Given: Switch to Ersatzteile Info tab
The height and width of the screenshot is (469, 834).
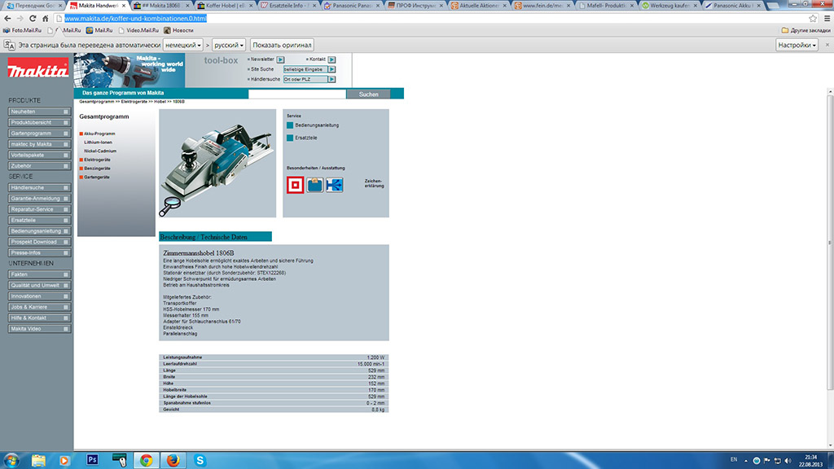Looking at the screenshot, I should (x=288, y=6).
